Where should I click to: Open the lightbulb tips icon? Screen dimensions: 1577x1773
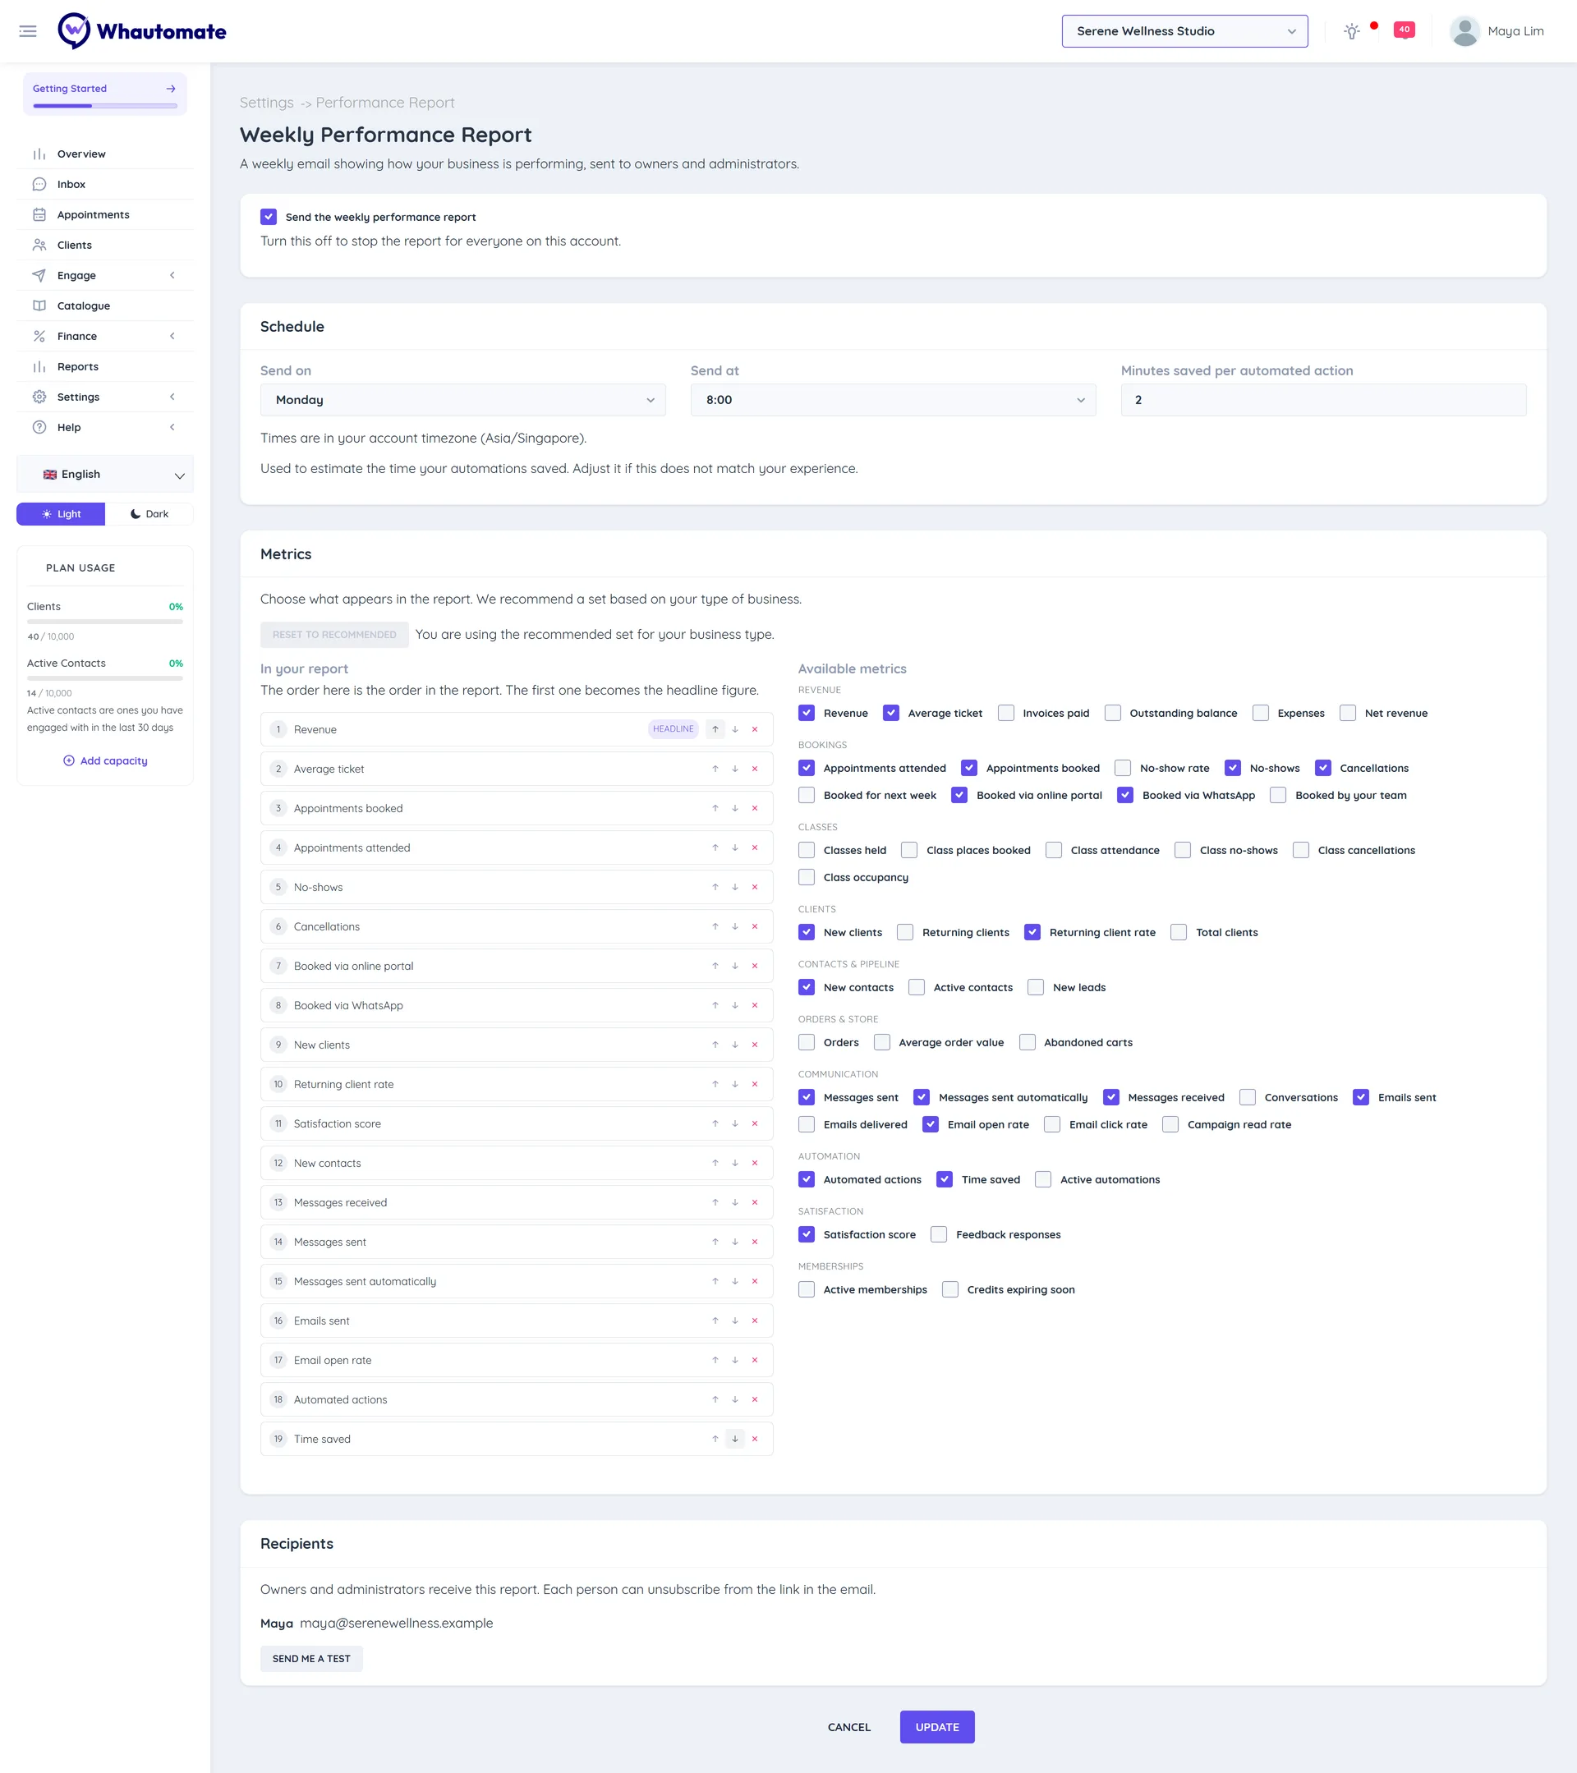point(1351,31)
